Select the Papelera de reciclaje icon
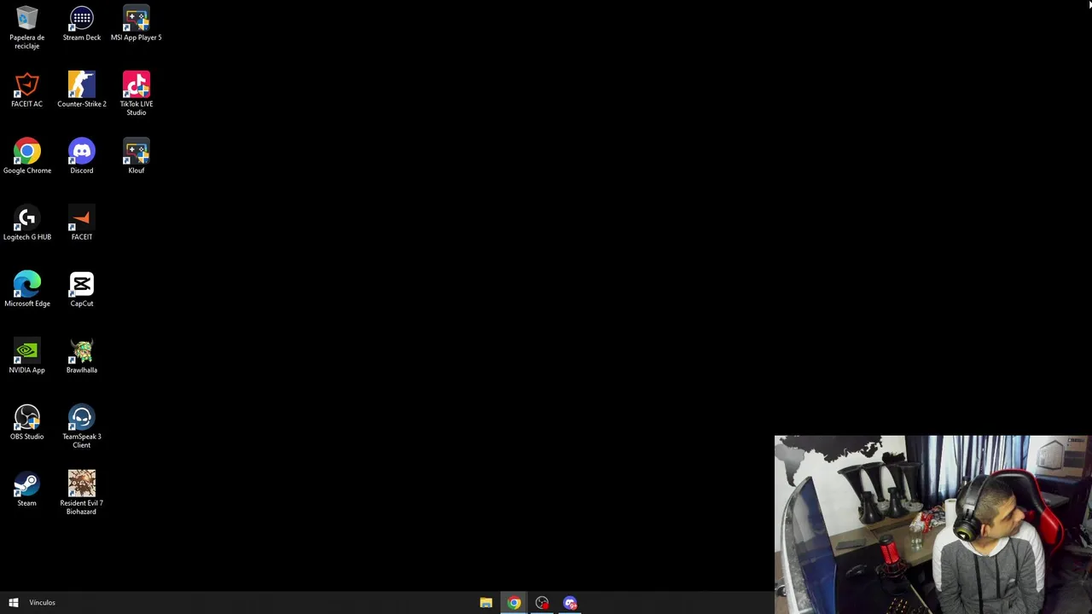Image resolution: width=1092 pixels, height=614 pixels. [26, 27]
